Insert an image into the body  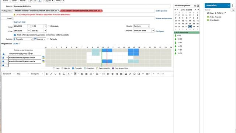(126, 74)
